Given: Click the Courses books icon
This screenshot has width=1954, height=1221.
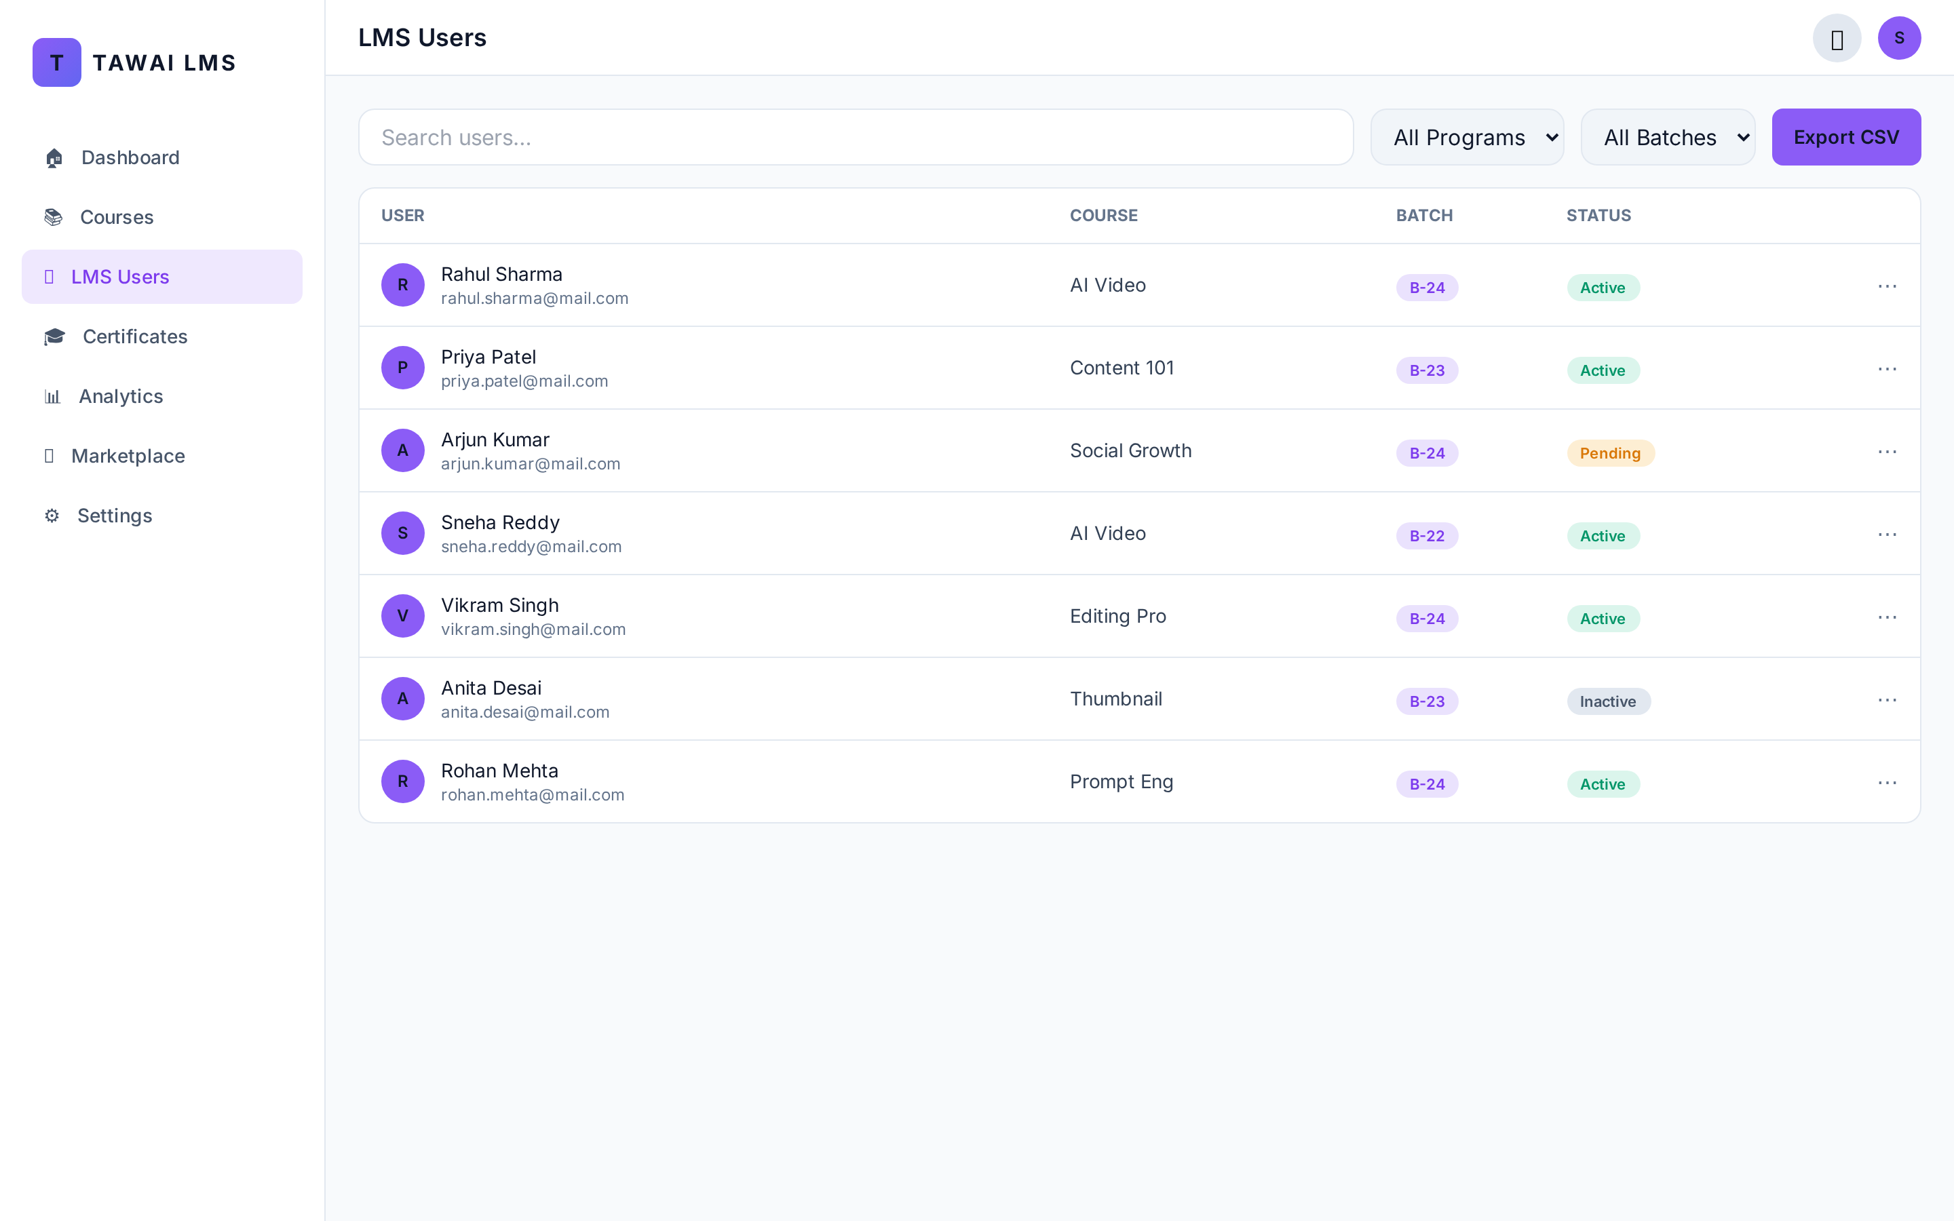Looking at the screenshot, I should 54,217.
